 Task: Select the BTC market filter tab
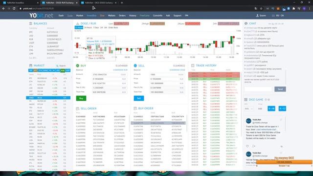pyautogui.click(x=35, y=70)
